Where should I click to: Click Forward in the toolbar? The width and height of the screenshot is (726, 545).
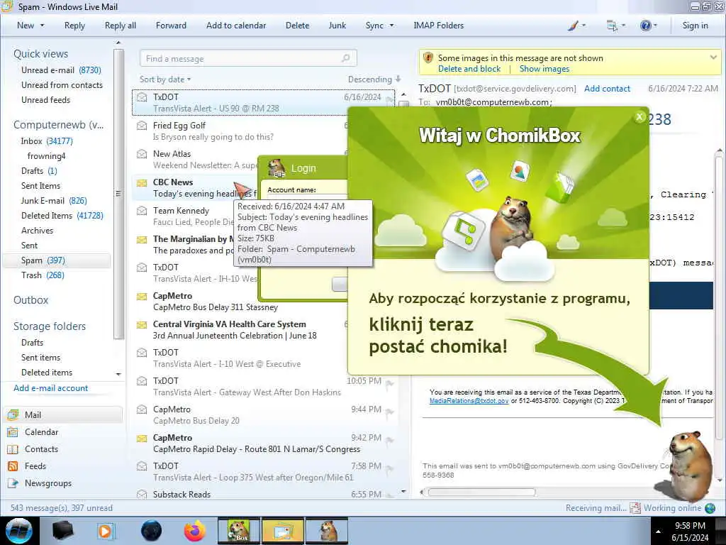pyautogui.click(x=171, y=26)
